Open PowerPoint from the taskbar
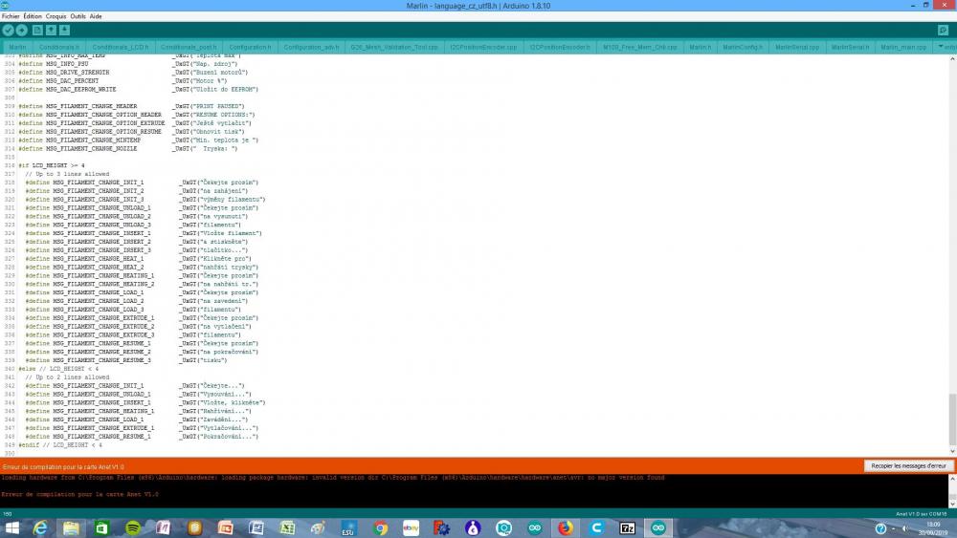 coord(225,528)
